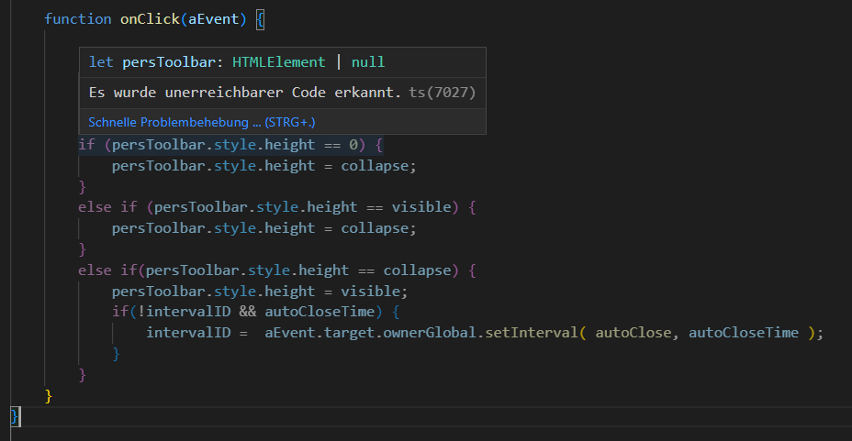The height and width of the screenshot is (441, 852).
Task: Click the null type in the tooltip
Action: 368,62
